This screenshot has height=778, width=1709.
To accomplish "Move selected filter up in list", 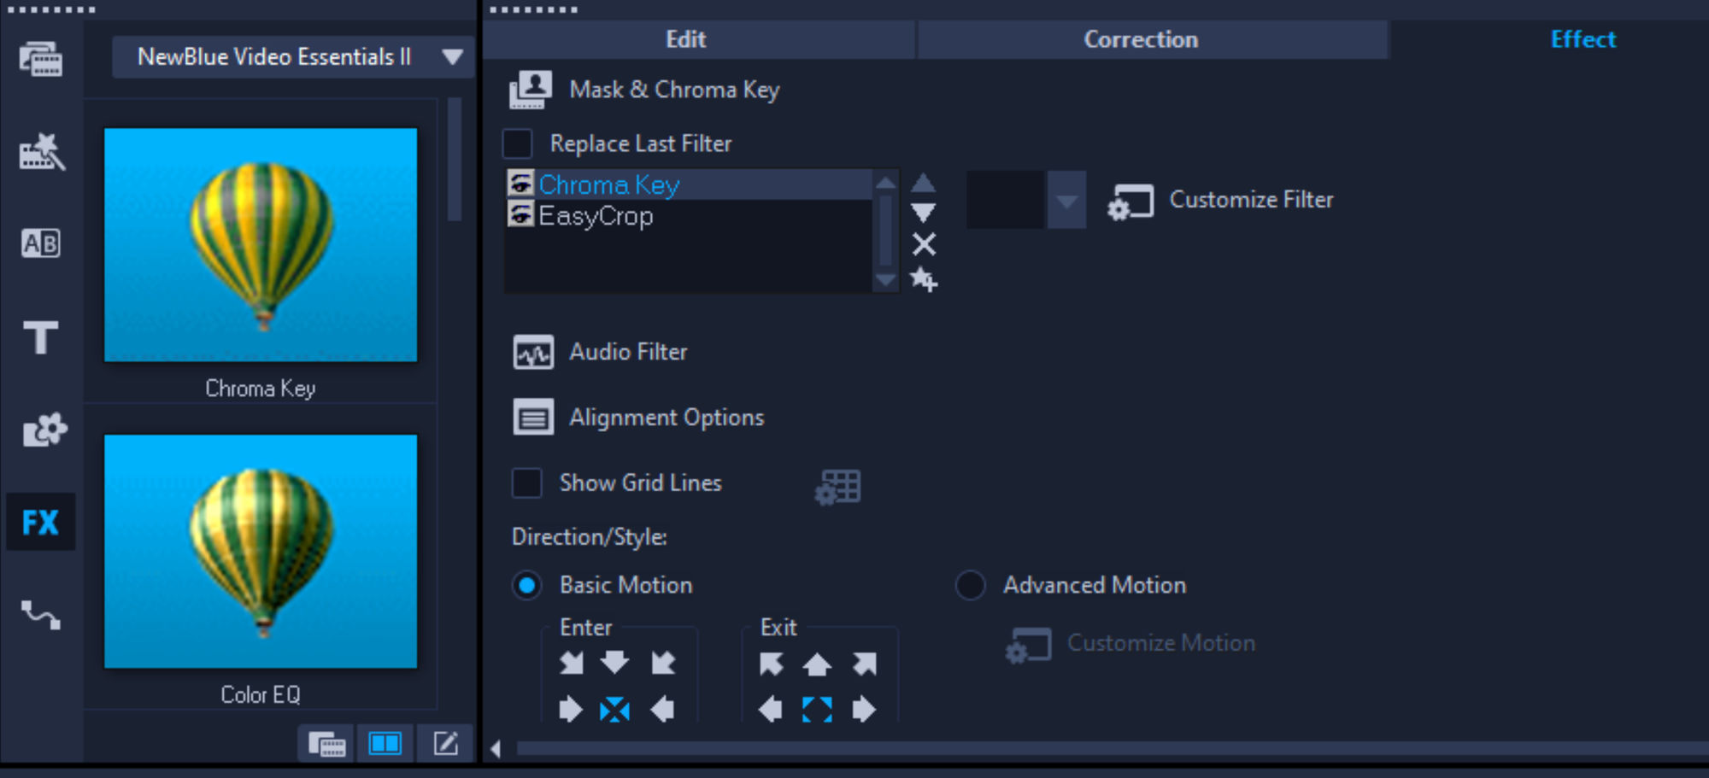I will pos(923,182).
